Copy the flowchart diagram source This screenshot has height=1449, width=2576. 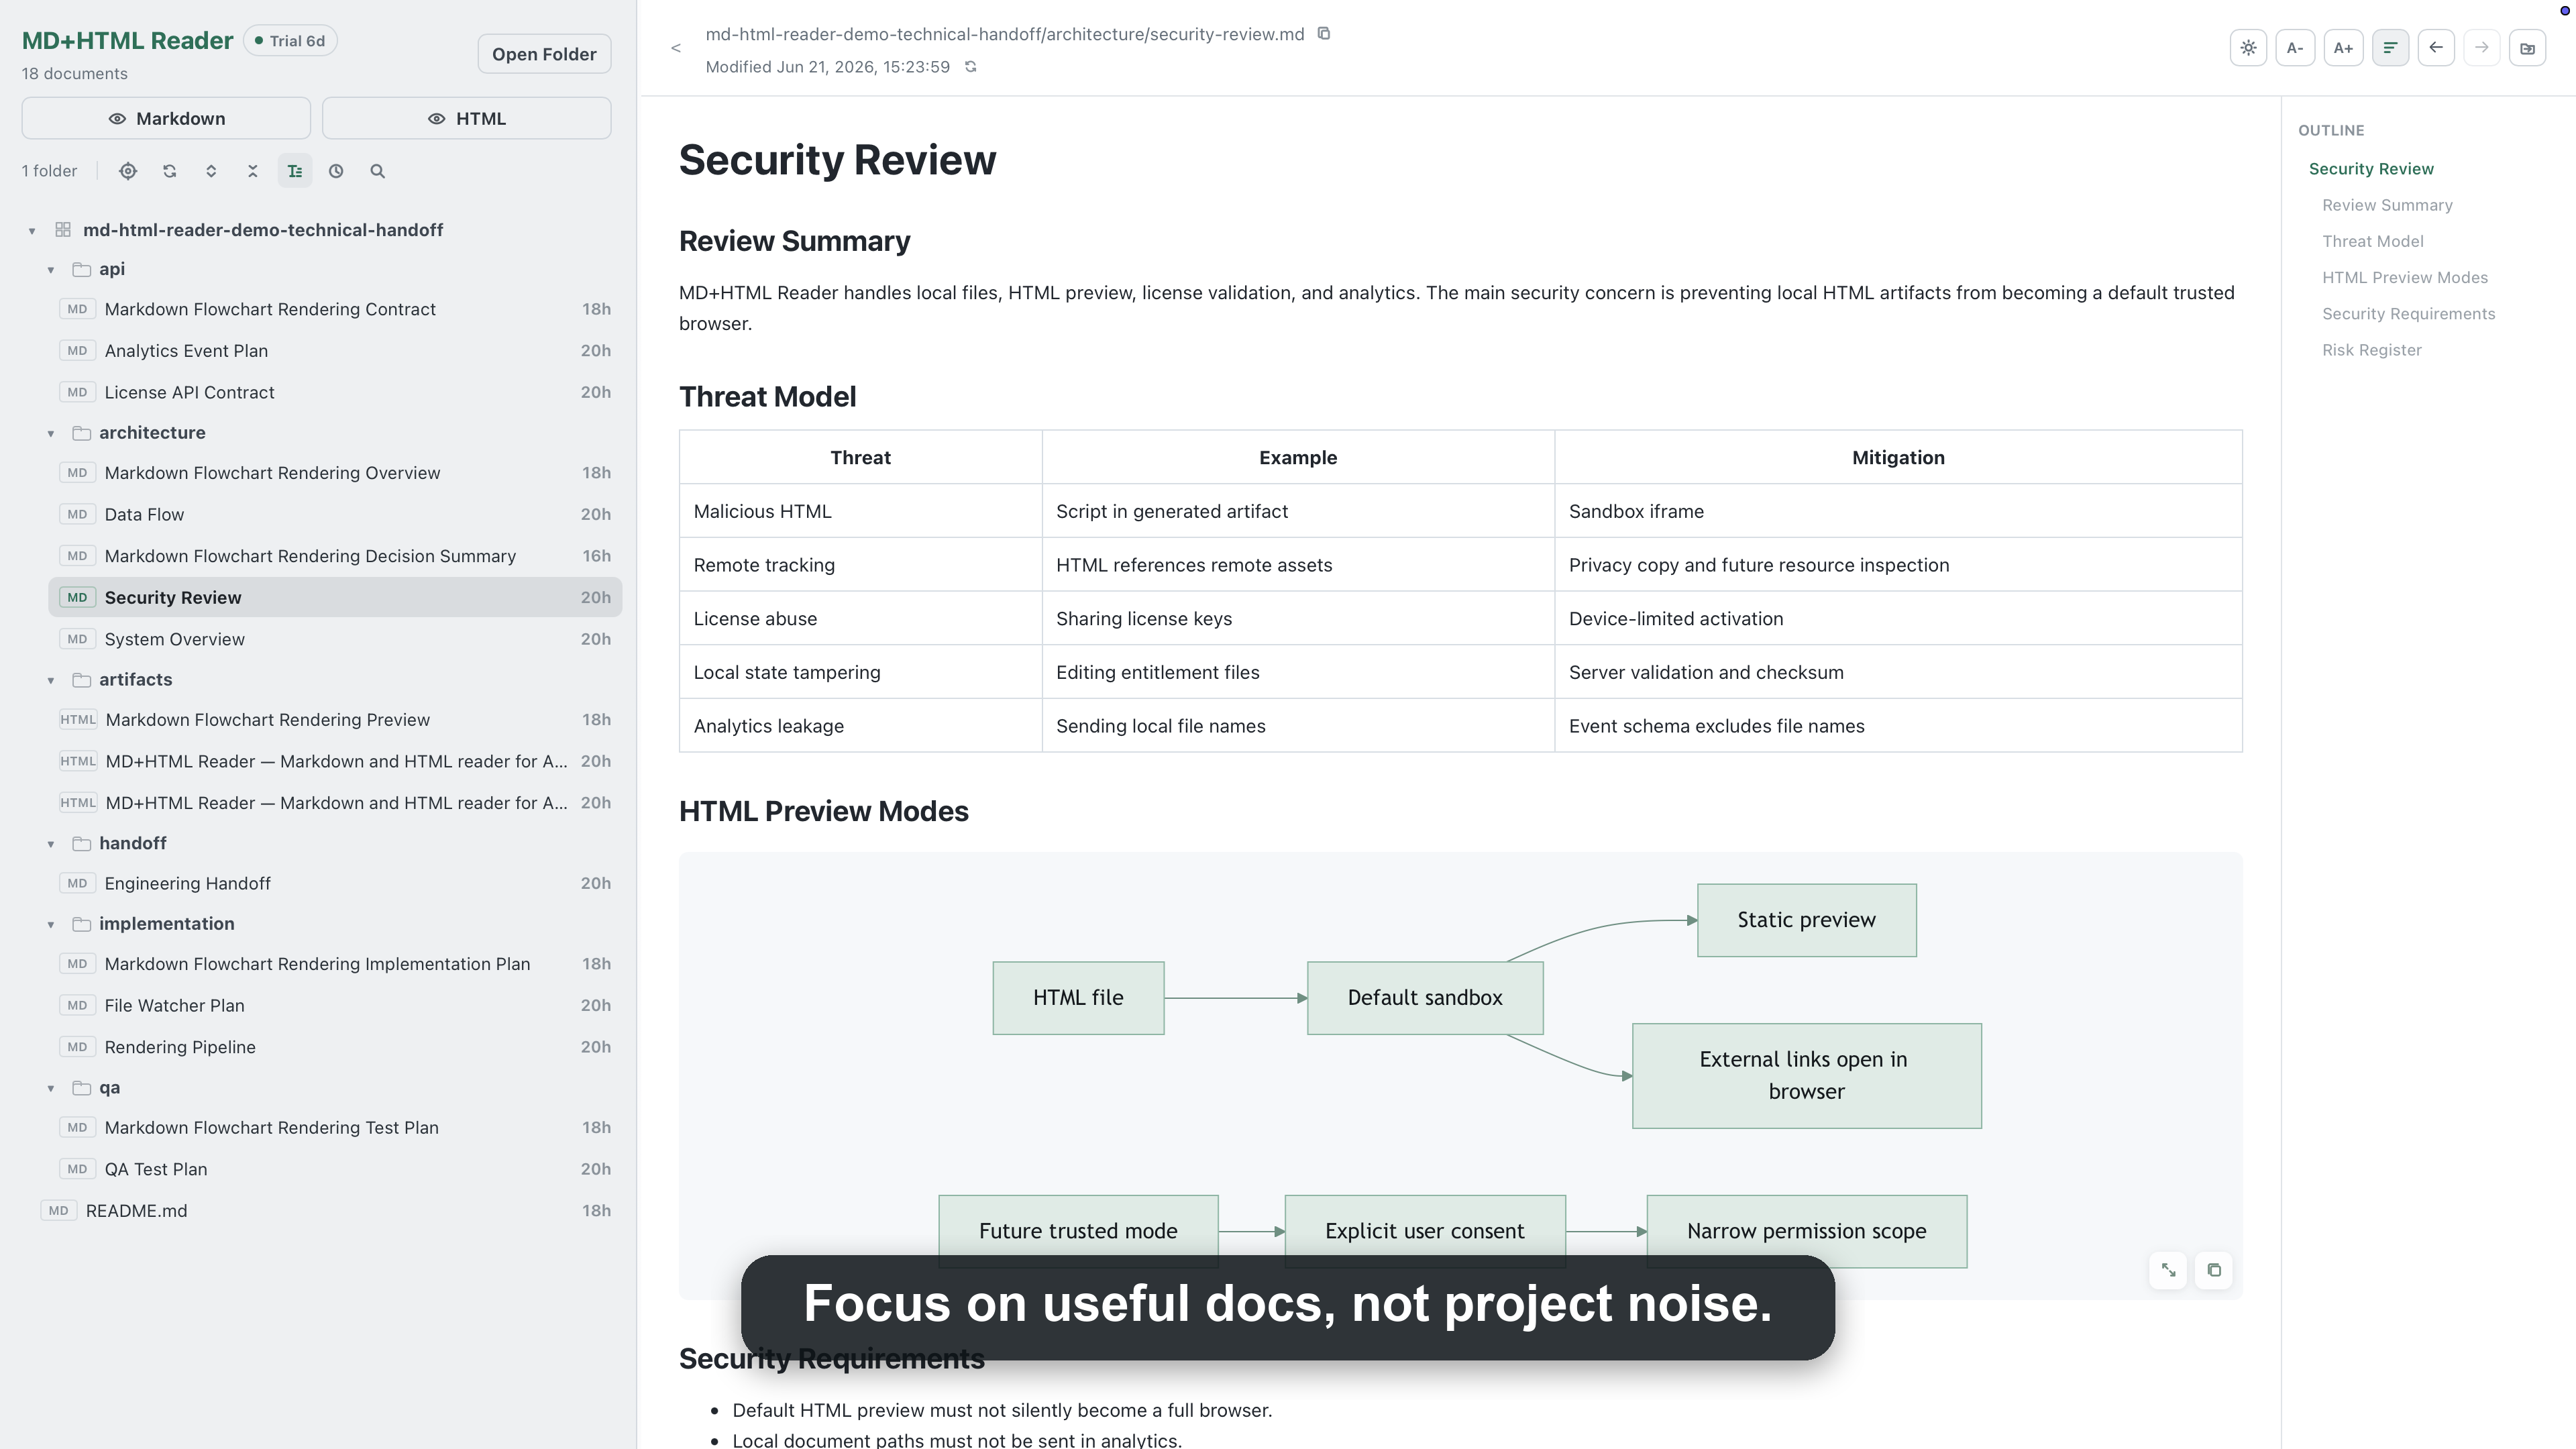(2214, 1270)
